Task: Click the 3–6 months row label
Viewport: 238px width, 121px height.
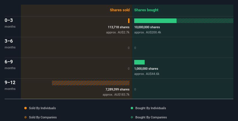Action: 10,44
